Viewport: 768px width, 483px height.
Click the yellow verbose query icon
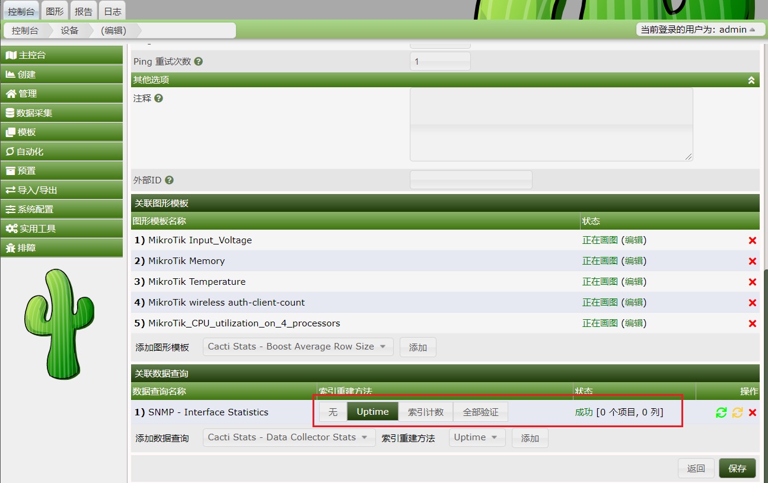point(737,412)
